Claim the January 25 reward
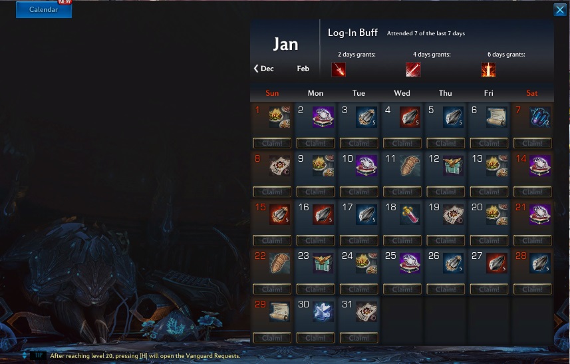 (402, 289)
